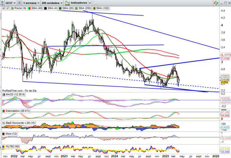231x158 pixels.
Task: Click the list settings icon after Precio
Action: click(x=25, y=8)
